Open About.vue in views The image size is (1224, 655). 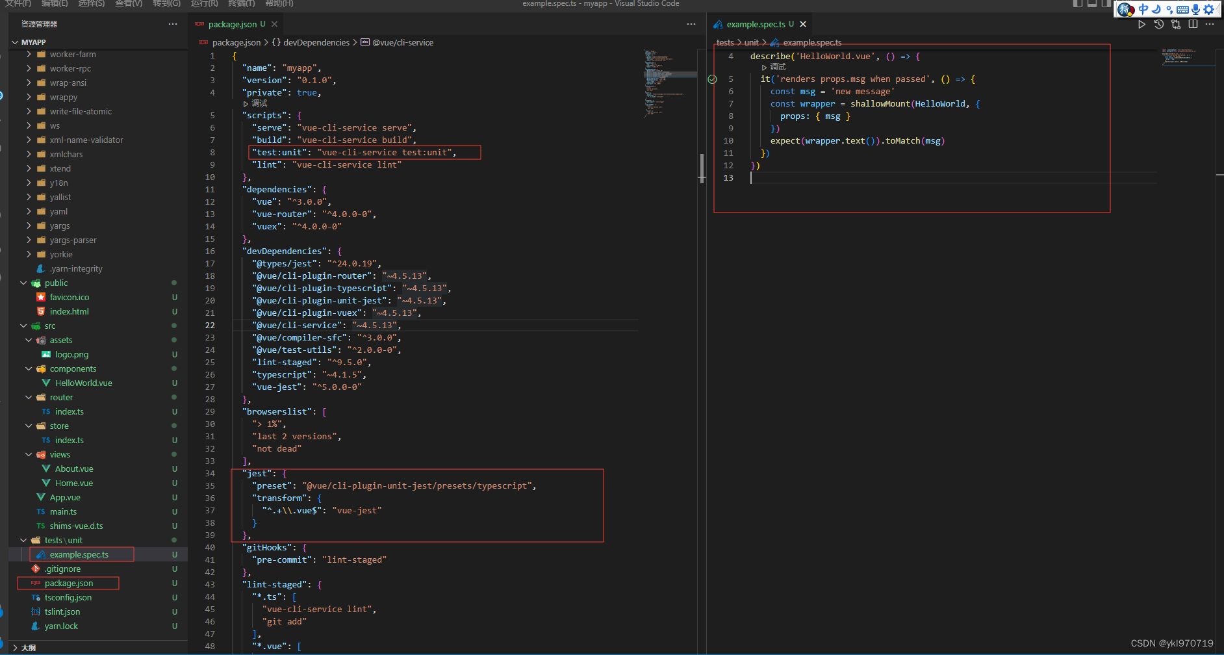pyautogui.click(x=98, y=469)
